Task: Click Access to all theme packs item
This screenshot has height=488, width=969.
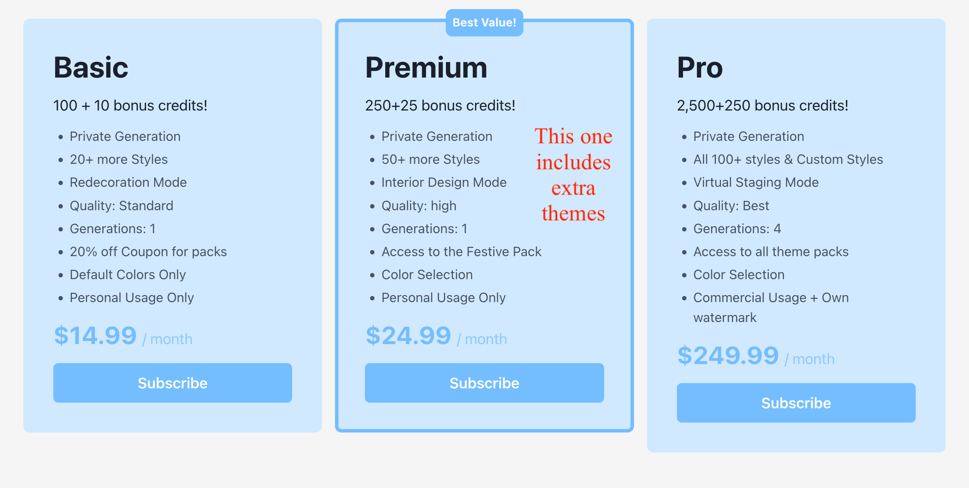Action: click(x=771, y=252)
